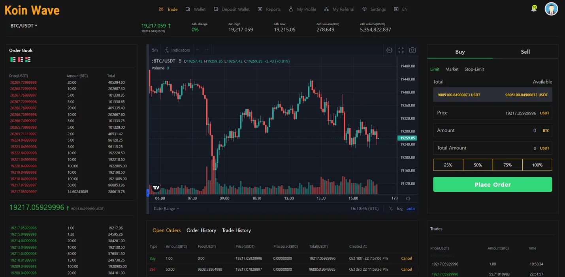
Task: Show sell-only order book view icon
Action: (20, 60)
